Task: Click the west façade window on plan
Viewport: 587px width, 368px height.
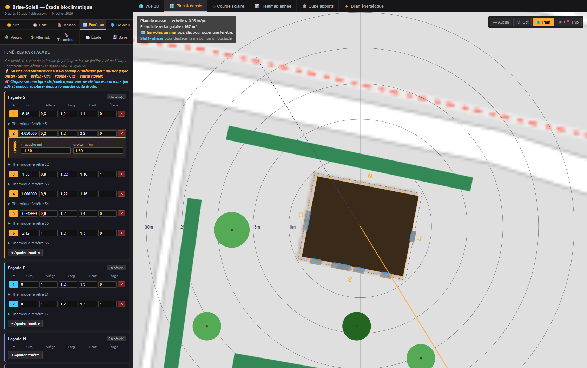Action: pos(308,221)
